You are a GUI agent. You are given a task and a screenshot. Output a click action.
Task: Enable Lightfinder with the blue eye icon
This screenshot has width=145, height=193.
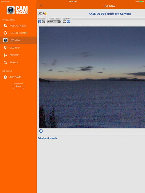click(68, 22)
